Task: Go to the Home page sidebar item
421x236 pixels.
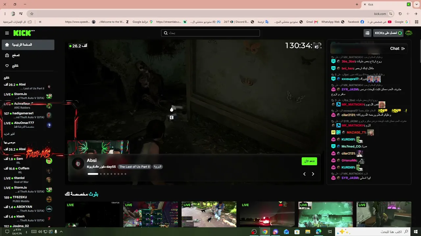Action: pyautogui.click(x=28, y=45)
